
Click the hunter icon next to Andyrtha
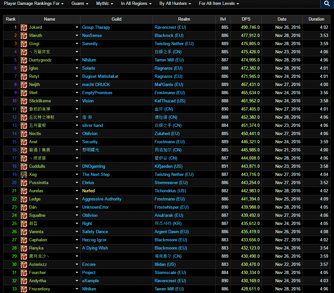23,281
